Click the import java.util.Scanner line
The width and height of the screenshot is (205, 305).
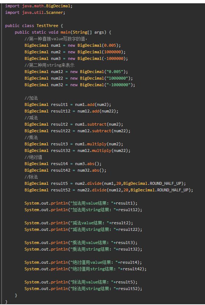35,13
